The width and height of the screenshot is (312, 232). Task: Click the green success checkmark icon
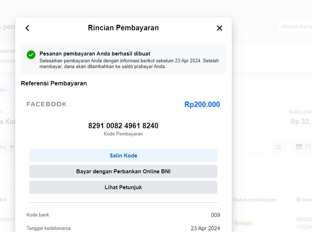point(31,55)
